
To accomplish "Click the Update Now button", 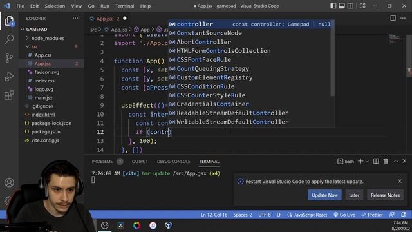I will tap(324, 195).
